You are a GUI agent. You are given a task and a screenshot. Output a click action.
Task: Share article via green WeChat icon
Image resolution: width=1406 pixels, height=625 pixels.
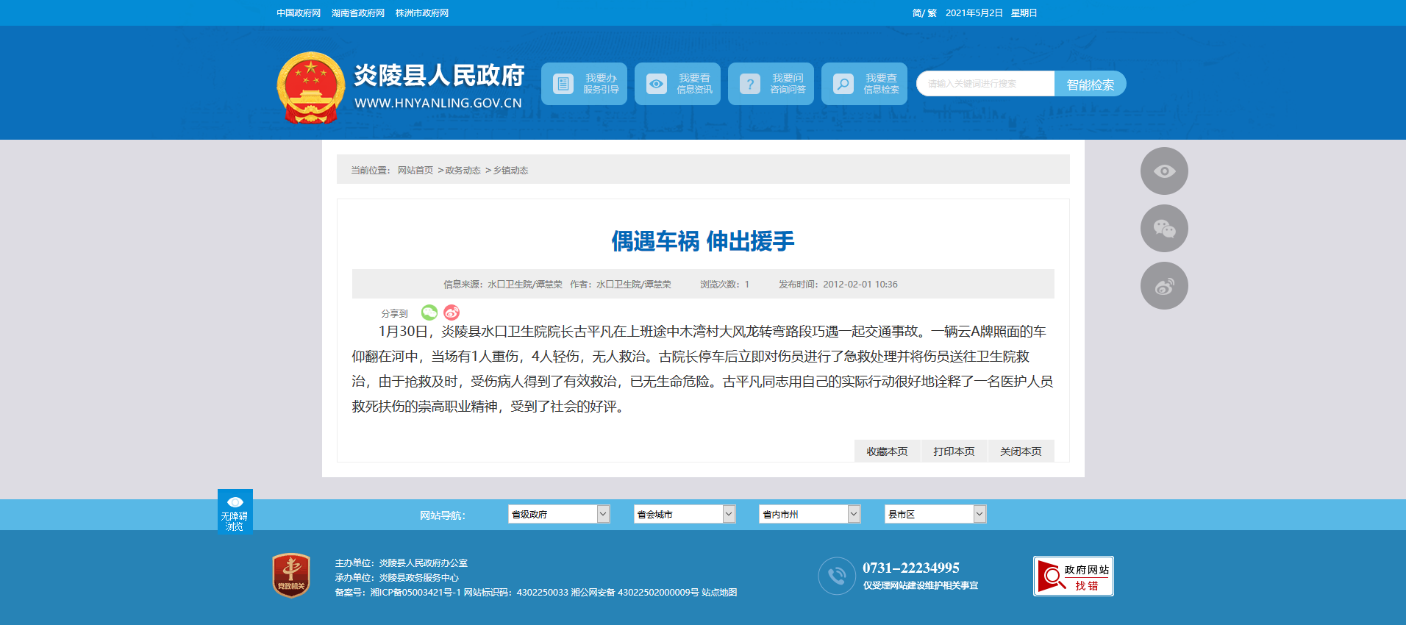pyautogui.click(x=429, y=312)
